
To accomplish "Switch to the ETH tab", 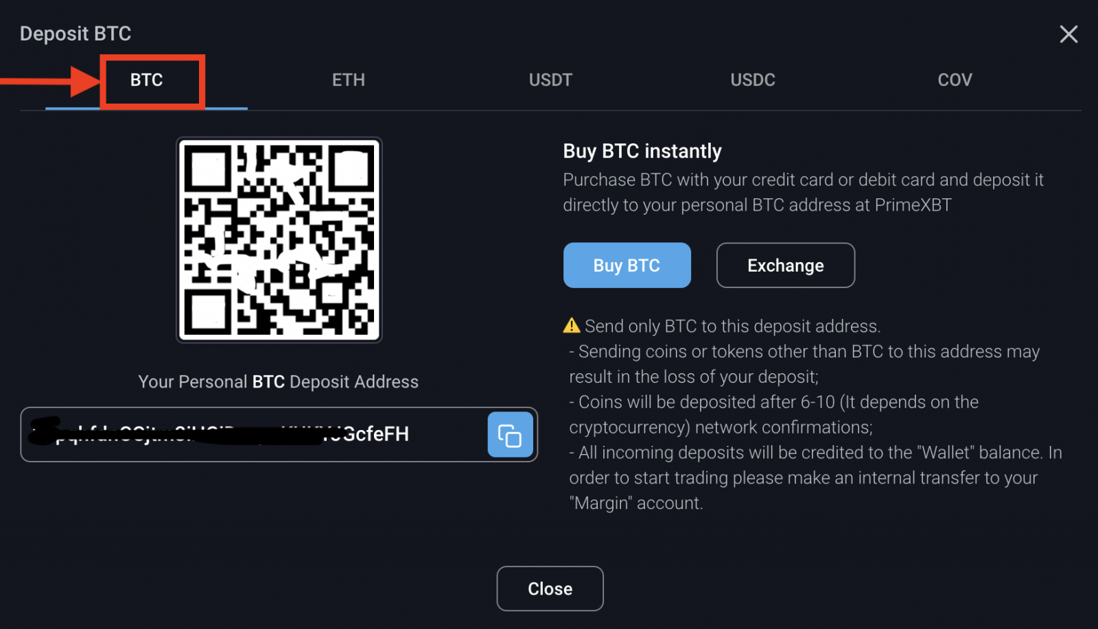I will coord(348,80).
